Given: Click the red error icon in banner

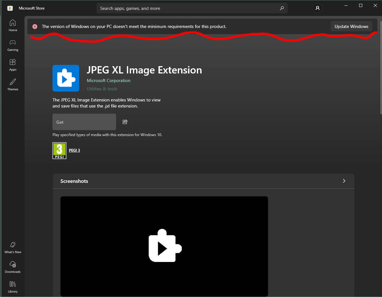Looking at the screenshot, I should 35,26.
